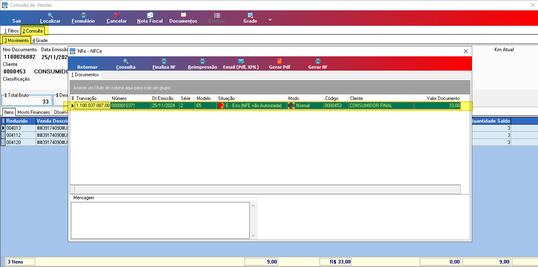The image size is (538, 267).
Task: Select status cell E - Erro (NFE não Autorizada)
Action: click(252, 106)
